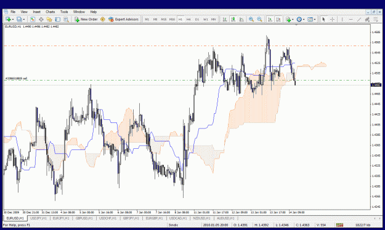Open the Templates icon

pos(310,19)
